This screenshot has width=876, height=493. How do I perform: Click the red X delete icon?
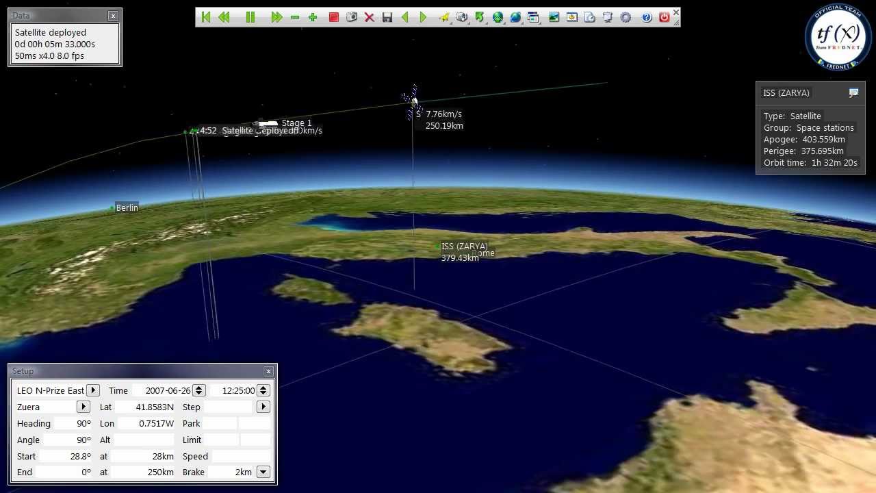pos(370,17)
